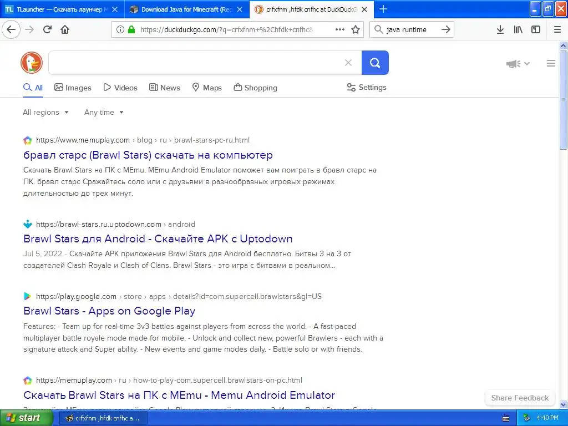Submit the java runtime search arrow

[x=446, y=29]
